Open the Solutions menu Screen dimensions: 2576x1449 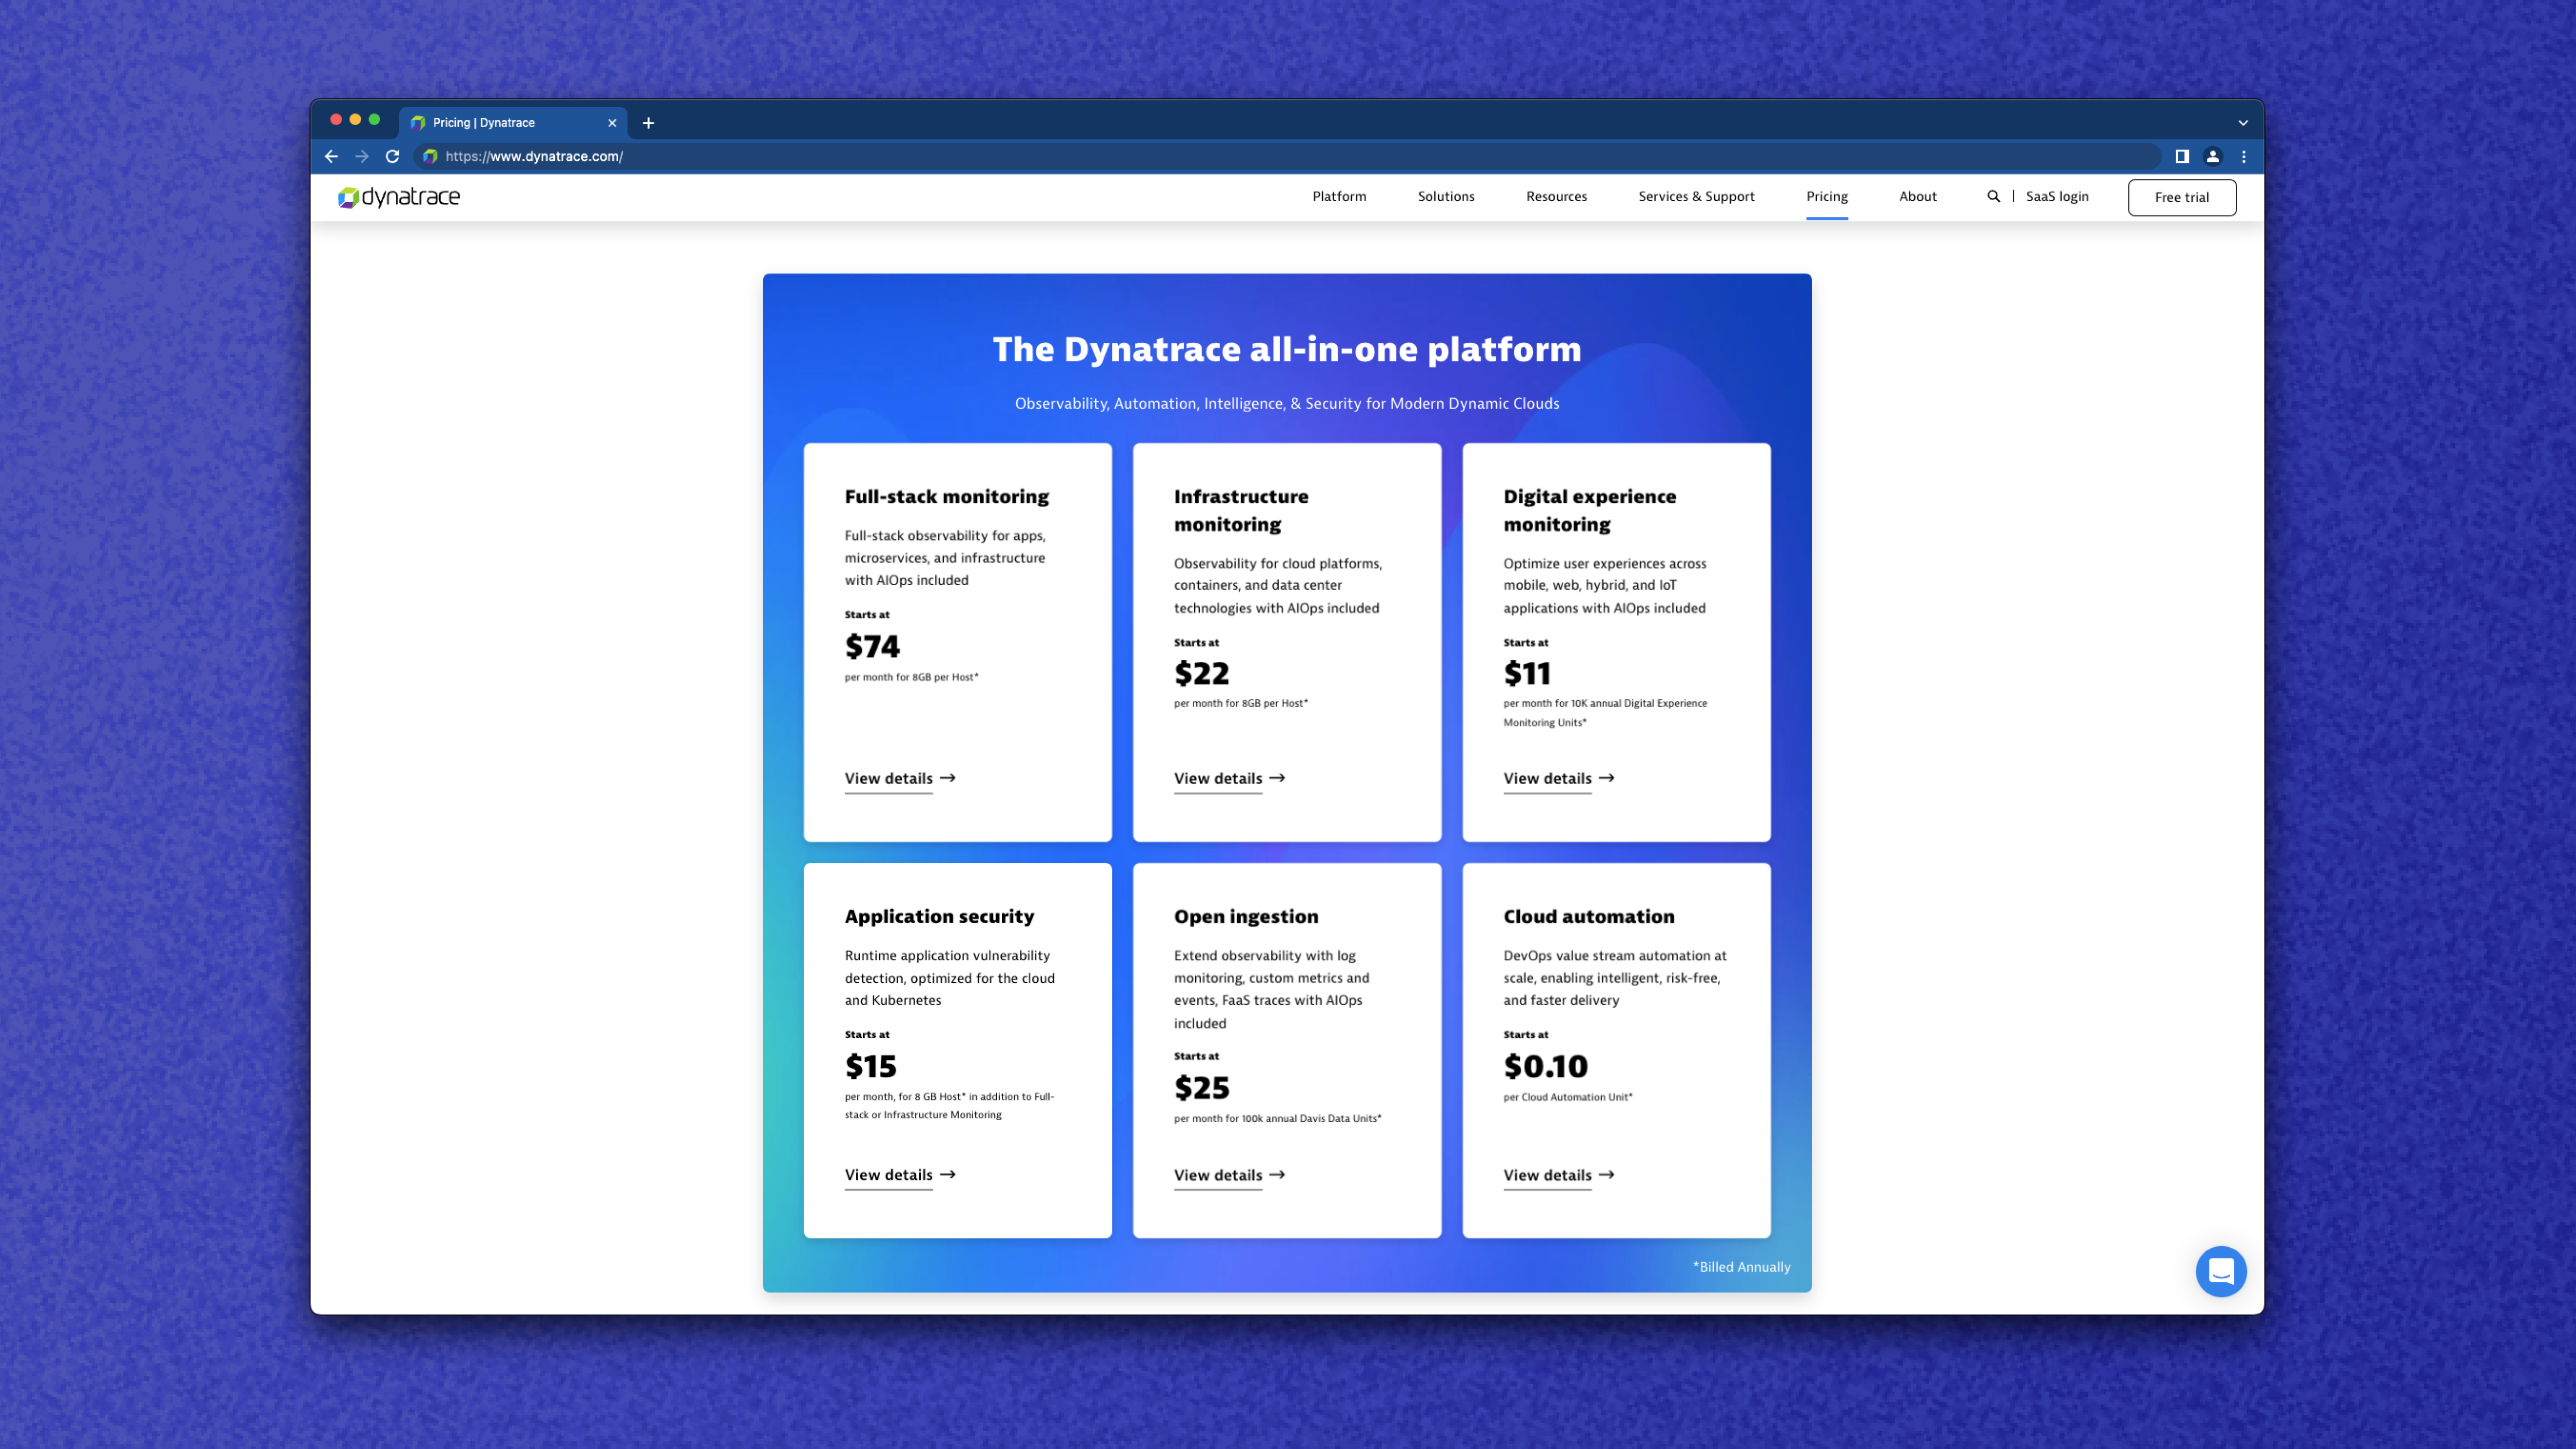click(1445, 196)
